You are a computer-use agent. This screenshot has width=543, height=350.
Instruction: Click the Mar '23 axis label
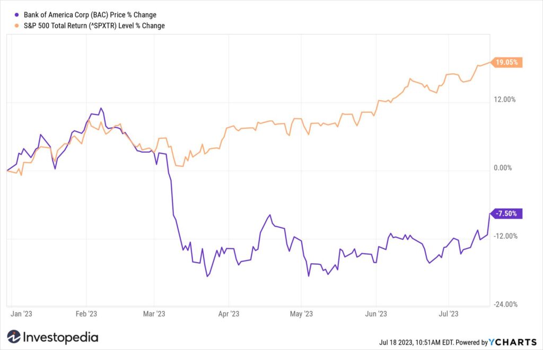click(154, 314)
